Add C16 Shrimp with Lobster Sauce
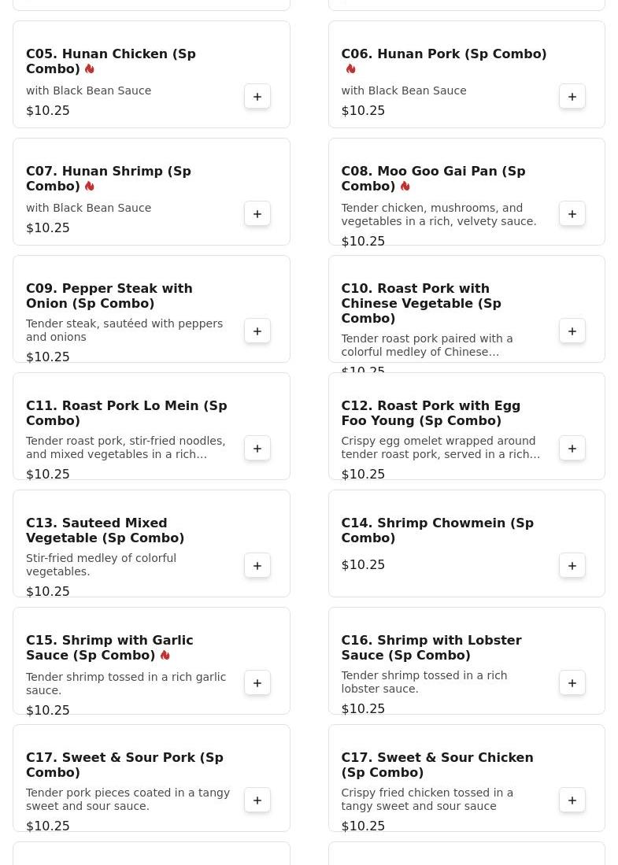 [x=572, y=683]
